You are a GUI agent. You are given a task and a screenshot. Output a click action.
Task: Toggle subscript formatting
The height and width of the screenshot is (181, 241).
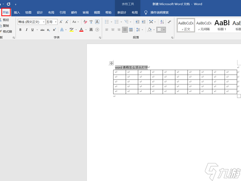tap(49, 30)
